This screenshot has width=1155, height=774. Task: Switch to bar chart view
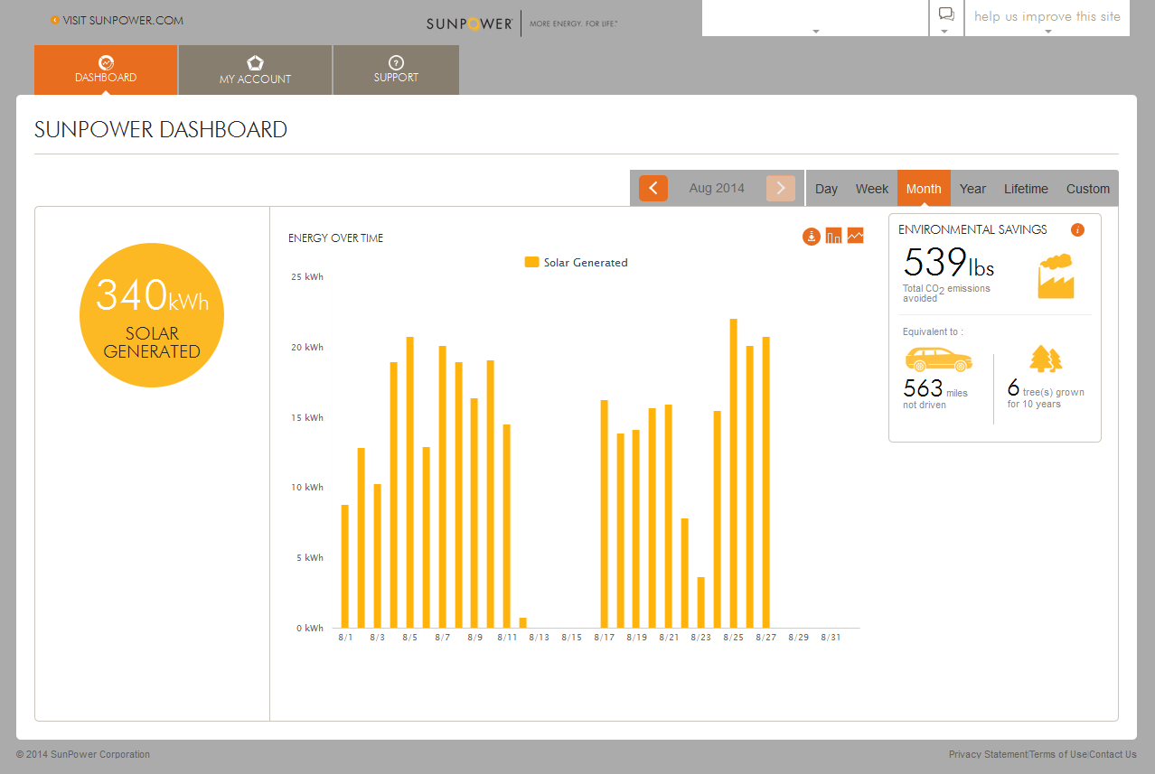[833, 236]
